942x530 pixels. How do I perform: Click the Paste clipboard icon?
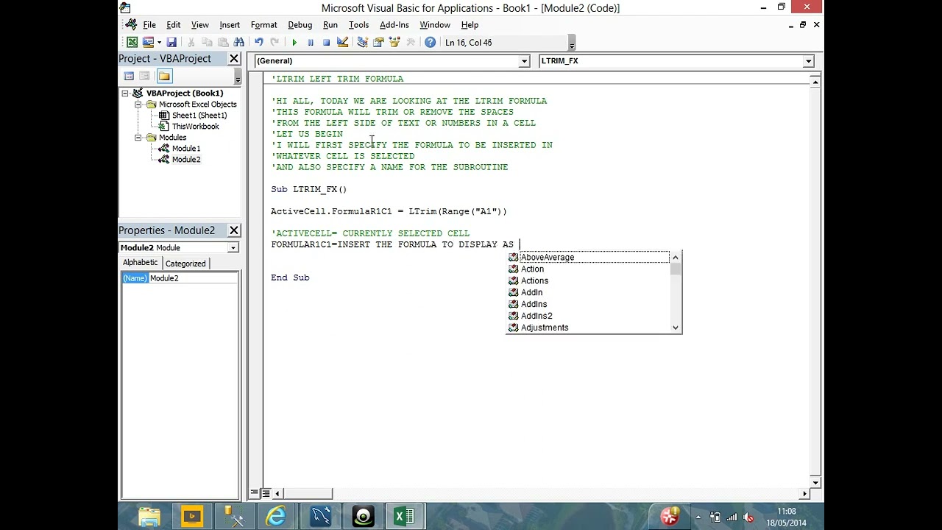[223, 43]
